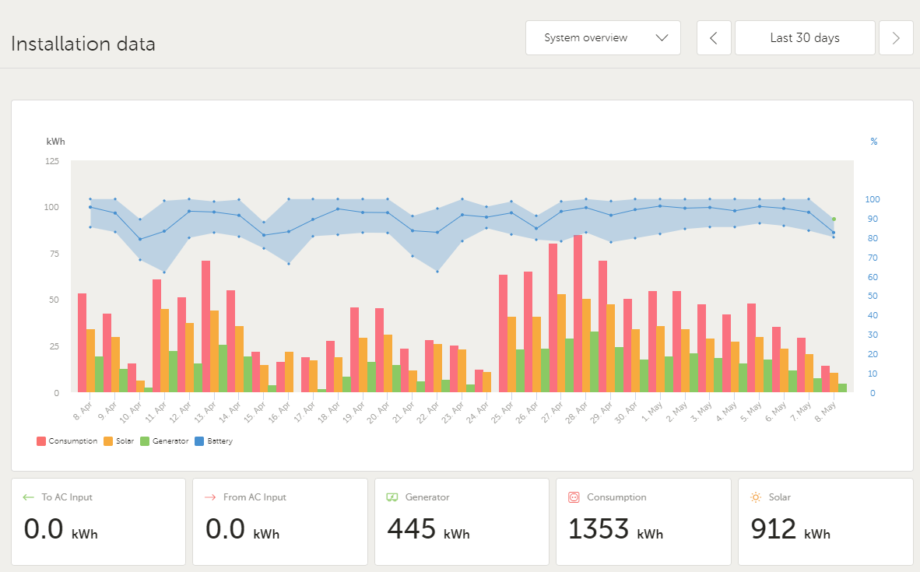This screenshot has width=920, height=572.
Task: Click the Consumption socket icon
Action: coord(574,497)
